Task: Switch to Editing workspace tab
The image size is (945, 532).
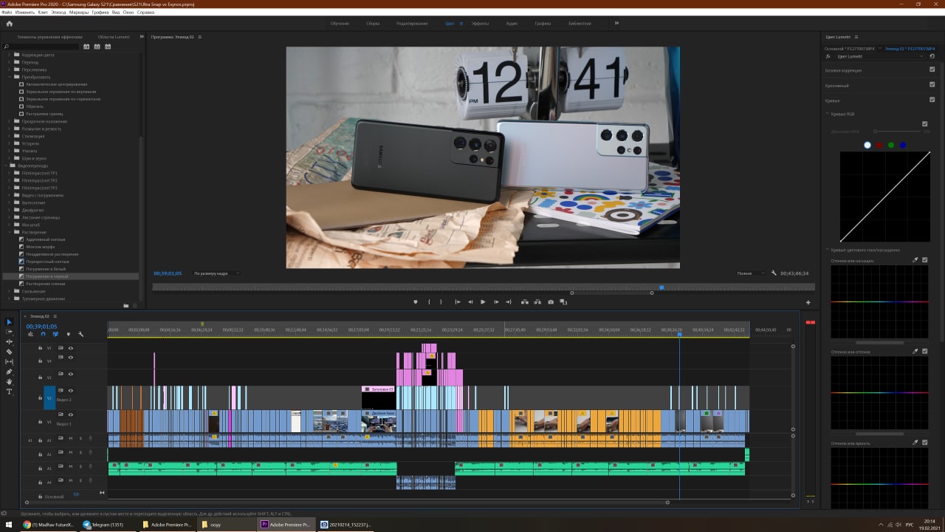Action: tap(412, 24)
